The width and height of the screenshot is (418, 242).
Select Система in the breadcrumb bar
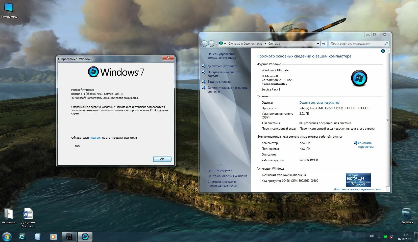coord(275,43)
